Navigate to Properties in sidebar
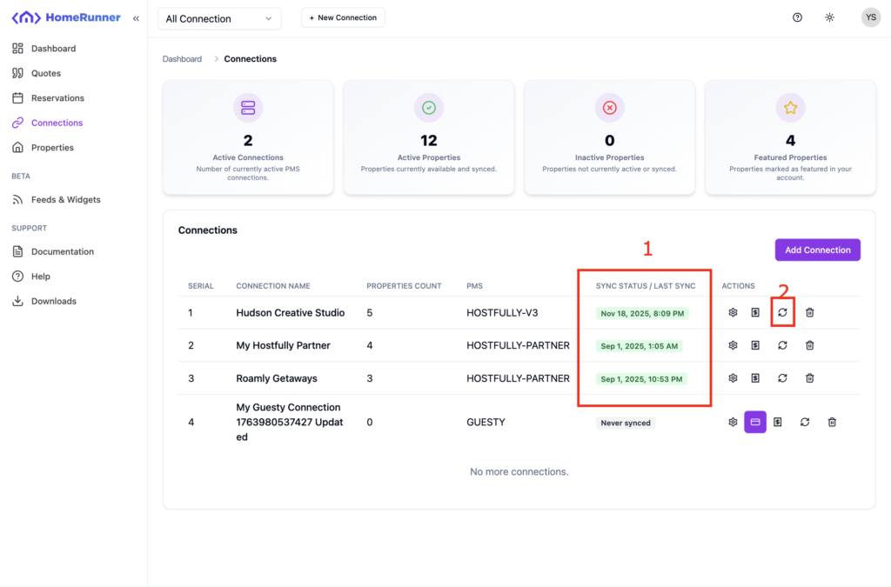891x587 pixels. point(52,148)
